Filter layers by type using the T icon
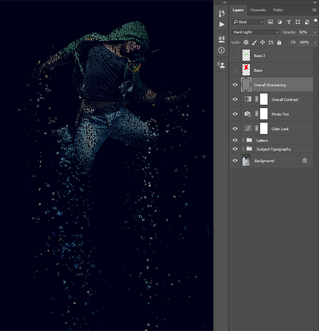The height and width of the screenshot is (331, 319). point(289,22)
